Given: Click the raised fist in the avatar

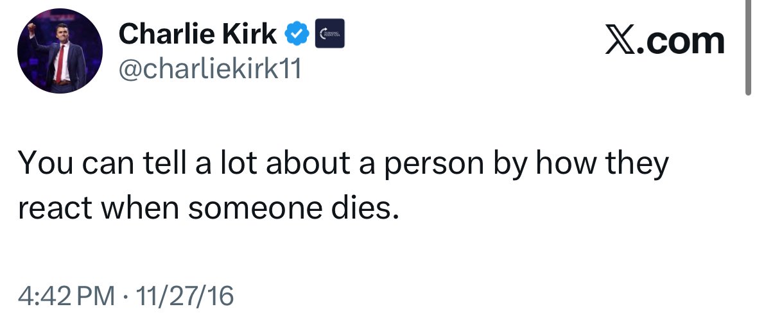Looking at the screenshot, I should pyautogui.click(x=31, y=28).
